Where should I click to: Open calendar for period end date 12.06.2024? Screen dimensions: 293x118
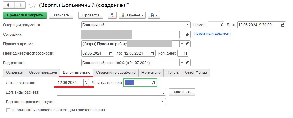tap(152, 53)
